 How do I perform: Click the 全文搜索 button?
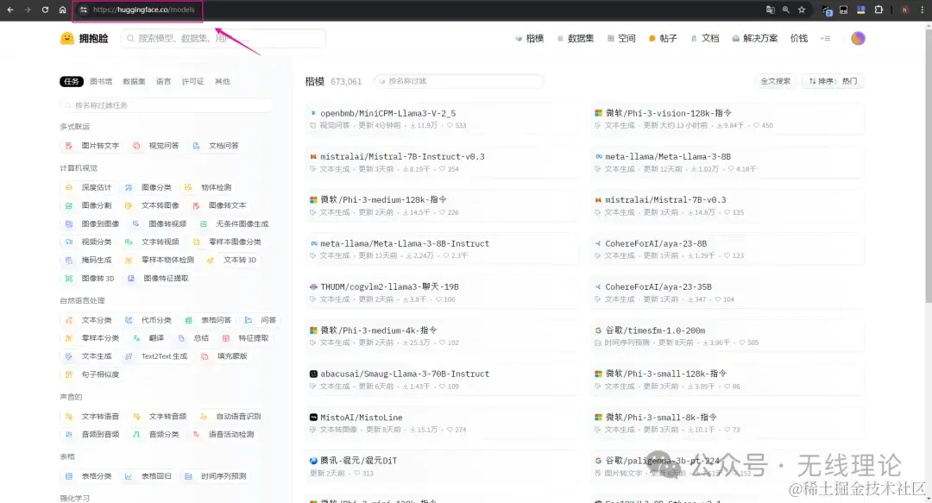[x=775, y=81]
